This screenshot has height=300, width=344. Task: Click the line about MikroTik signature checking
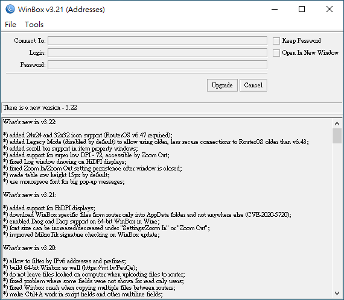[81, 235]
